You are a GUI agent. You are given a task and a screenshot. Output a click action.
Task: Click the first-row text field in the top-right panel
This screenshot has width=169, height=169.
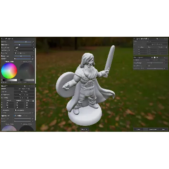157,41
